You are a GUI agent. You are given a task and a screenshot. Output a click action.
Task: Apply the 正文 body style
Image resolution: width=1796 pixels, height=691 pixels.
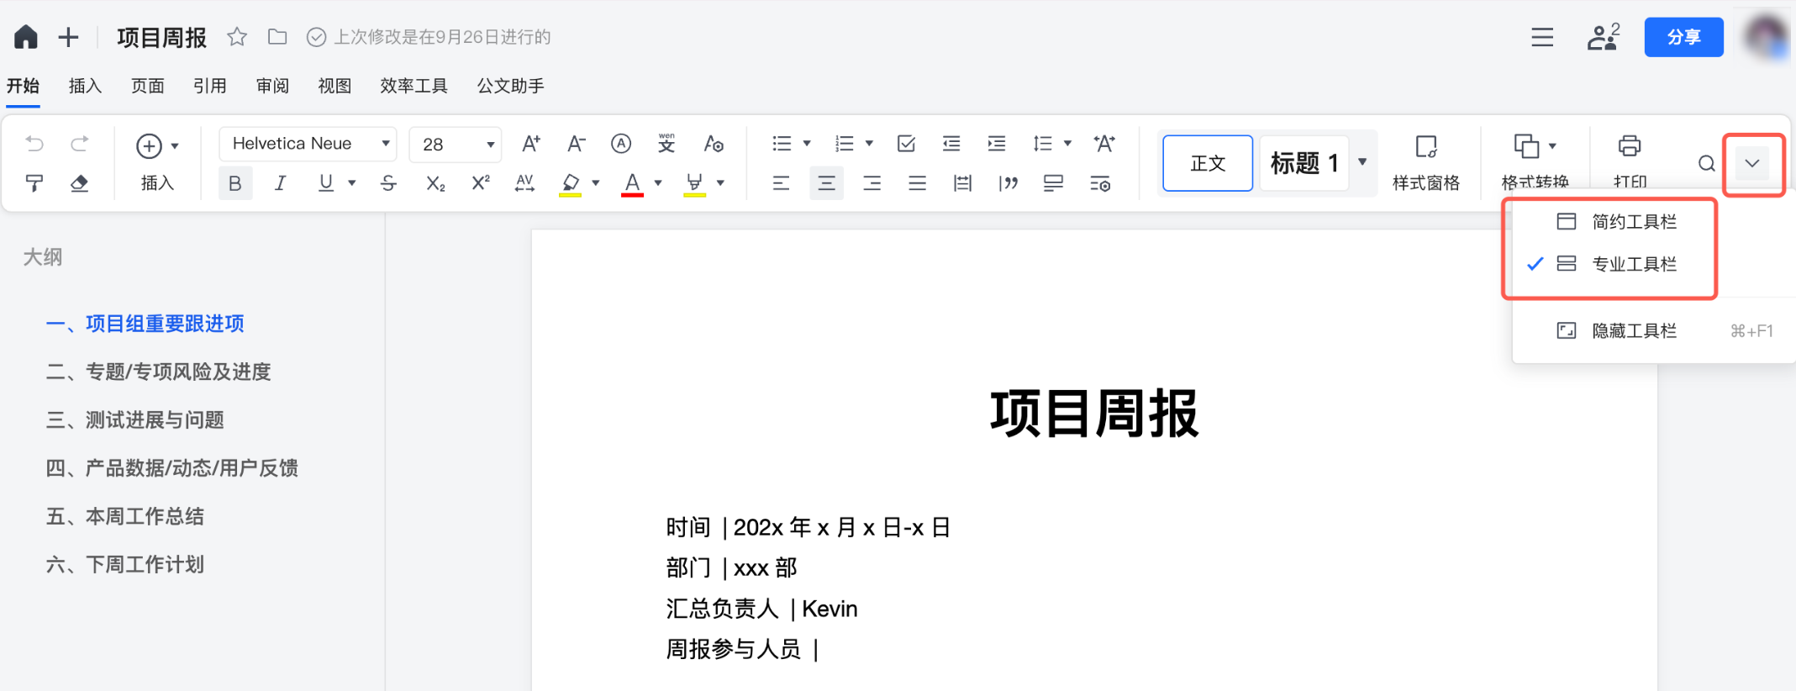pos(1208,163)
